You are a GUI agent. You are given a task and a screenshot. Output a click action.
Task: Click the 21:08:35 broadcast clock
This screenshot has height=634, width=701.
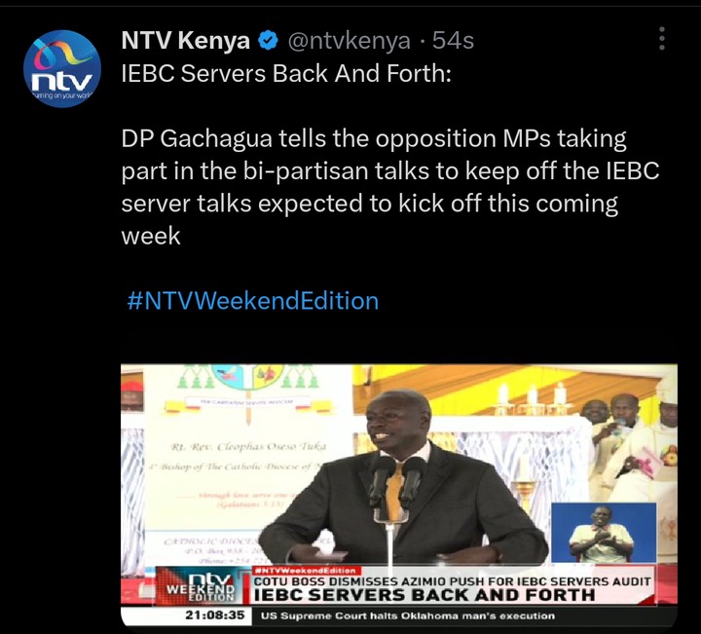click(x=215, y=615)
